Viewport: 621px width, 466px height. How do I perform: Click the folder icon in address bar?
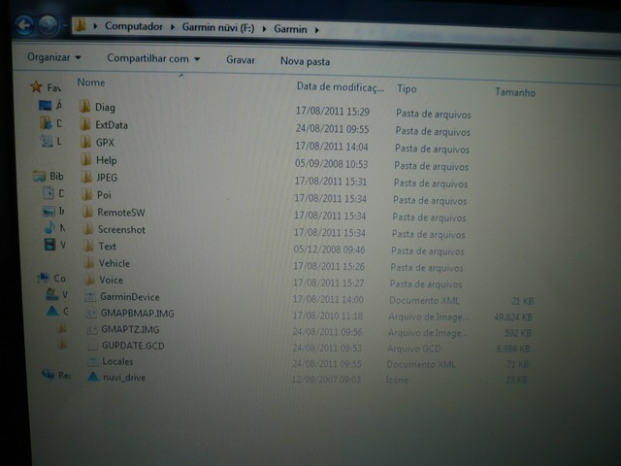click(x=81, y=25)
